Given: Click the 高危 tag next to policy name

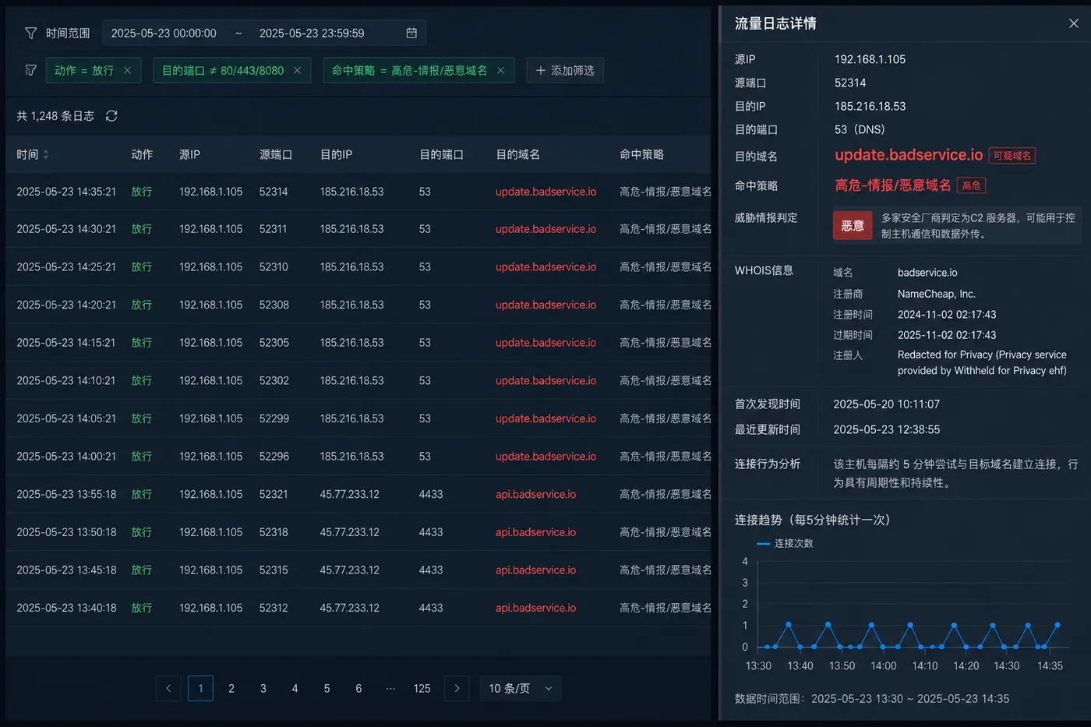Looking at the screenshot, I should (971, 185).
